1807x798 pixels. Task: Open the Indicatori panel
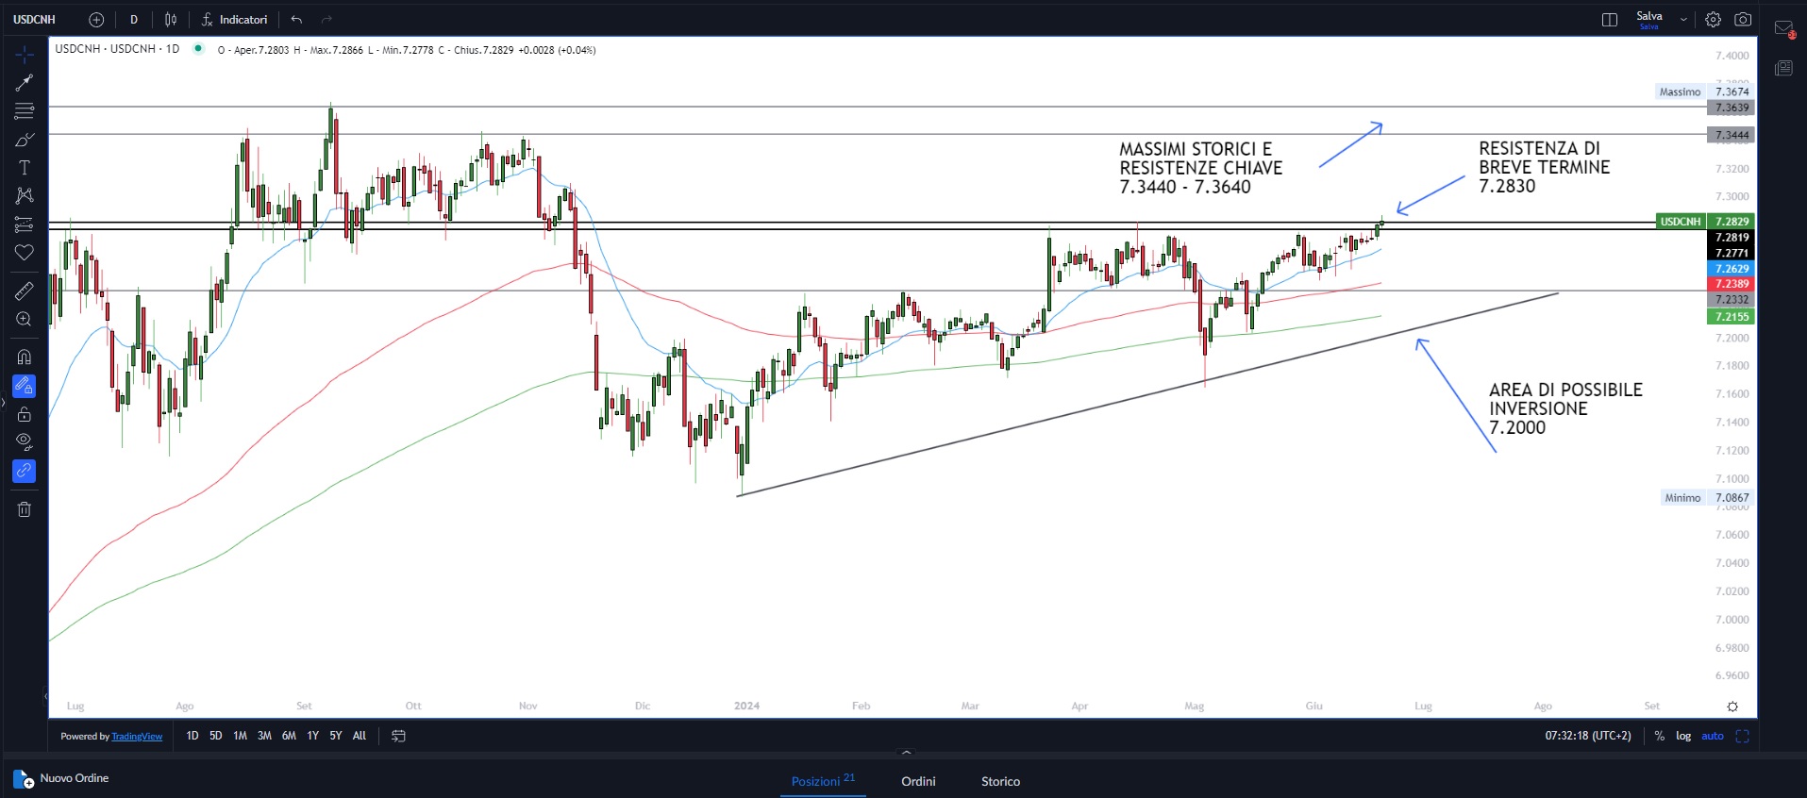coord(235,20)
